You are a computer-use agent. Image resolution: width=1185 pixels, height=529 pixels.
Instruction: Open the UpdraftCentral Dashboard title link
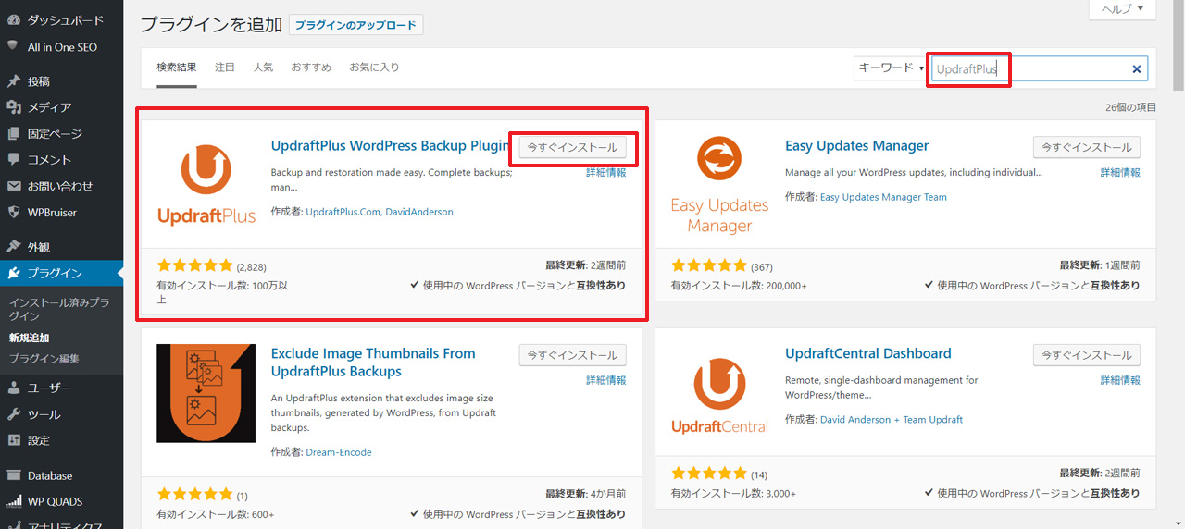pos(868,353)
